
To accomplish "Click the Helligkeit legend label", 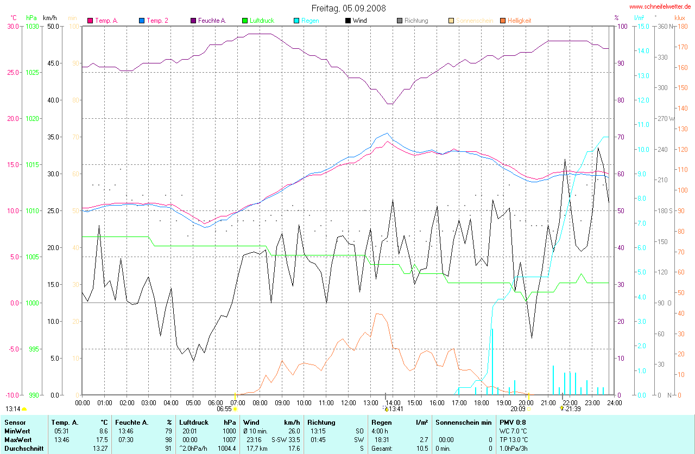I will pyautogui.click(x=520, y=21).
